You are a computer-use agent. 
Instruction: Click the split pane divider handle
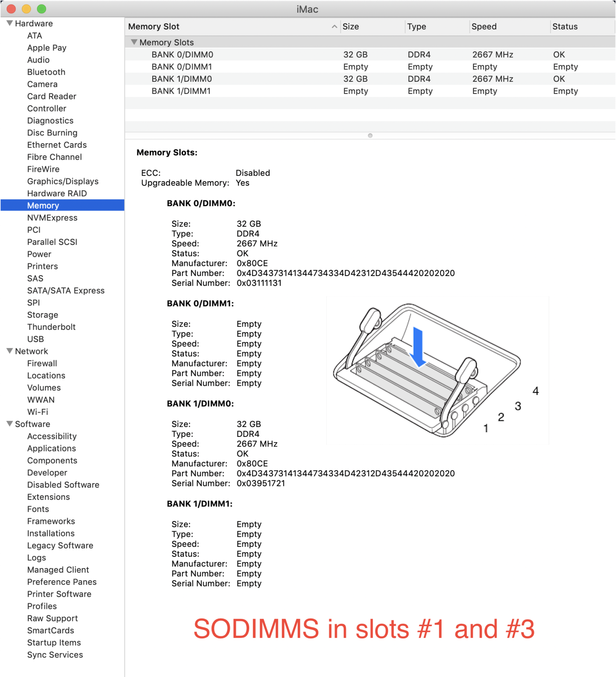[x=370, y=136]
